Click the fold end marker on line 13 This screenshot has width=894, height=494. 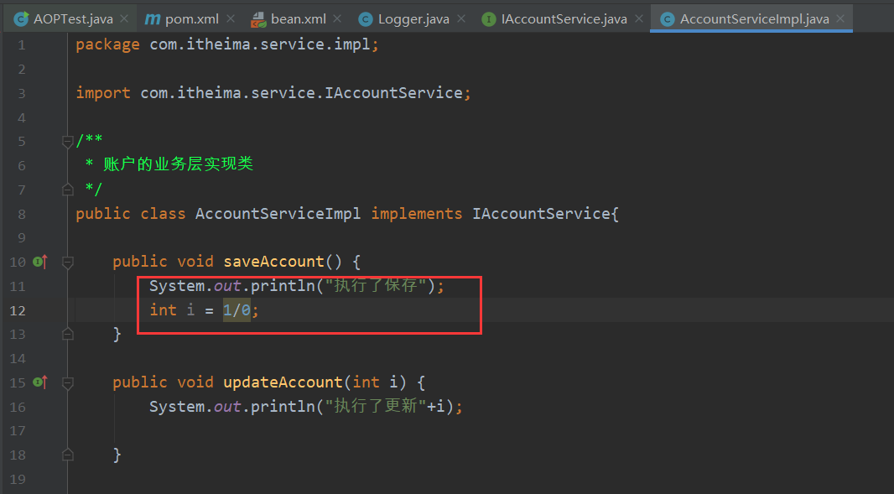(67, 335)
